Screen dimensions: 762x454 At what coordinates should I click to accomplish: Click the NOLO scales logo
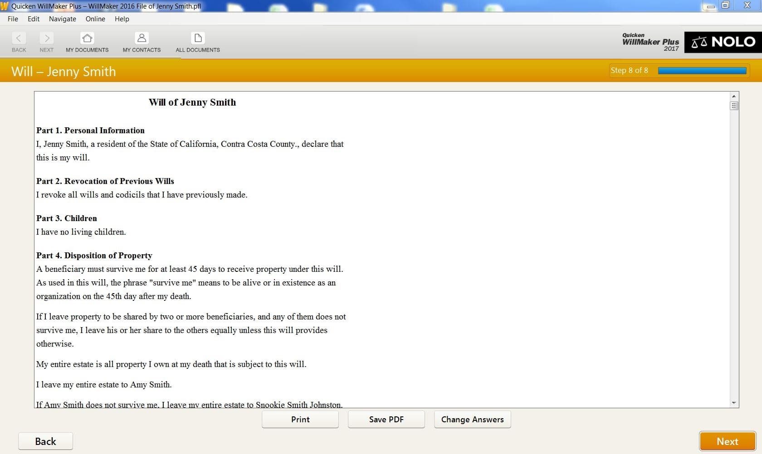723,42
